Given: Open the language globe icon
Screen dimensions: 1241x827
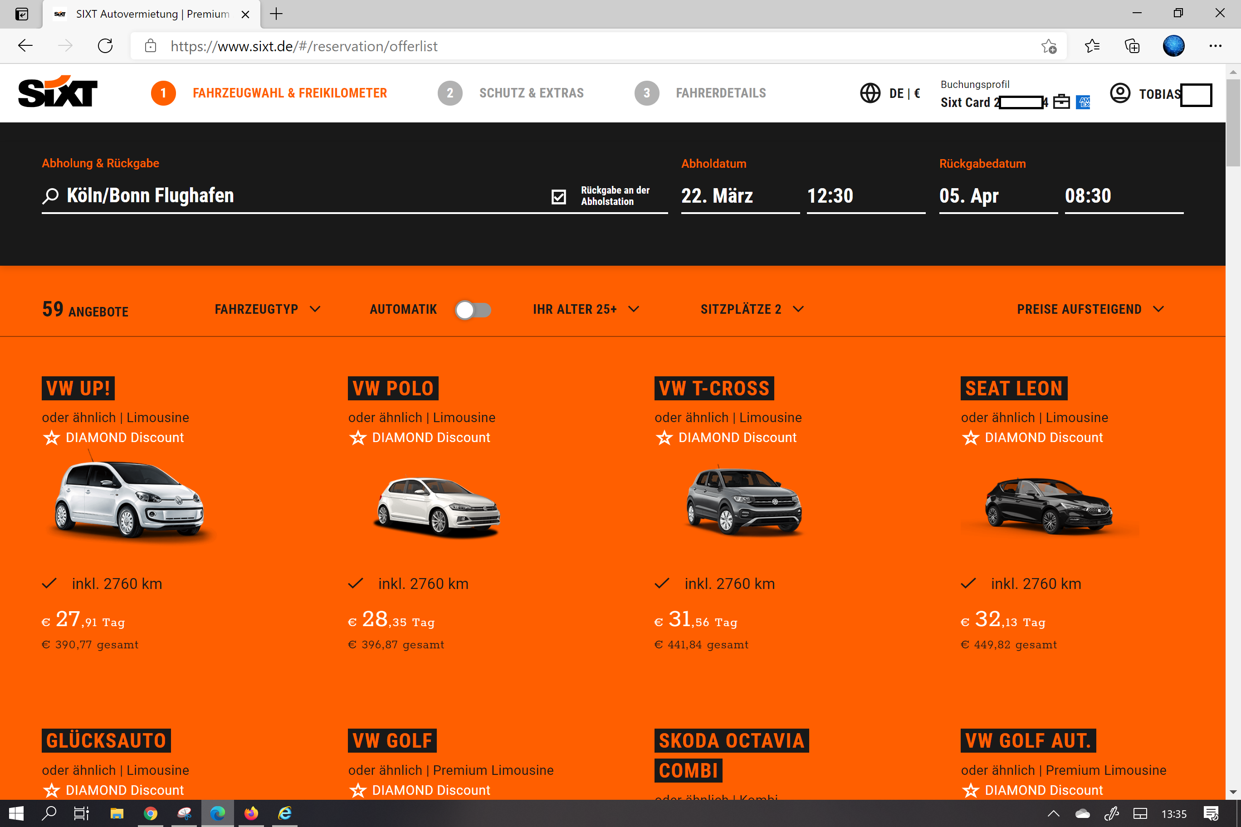Looking at the screenshot, I should click(x=870, y=93).
